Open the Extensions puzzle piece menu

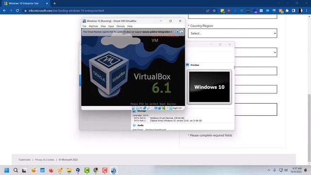(287, 11)
